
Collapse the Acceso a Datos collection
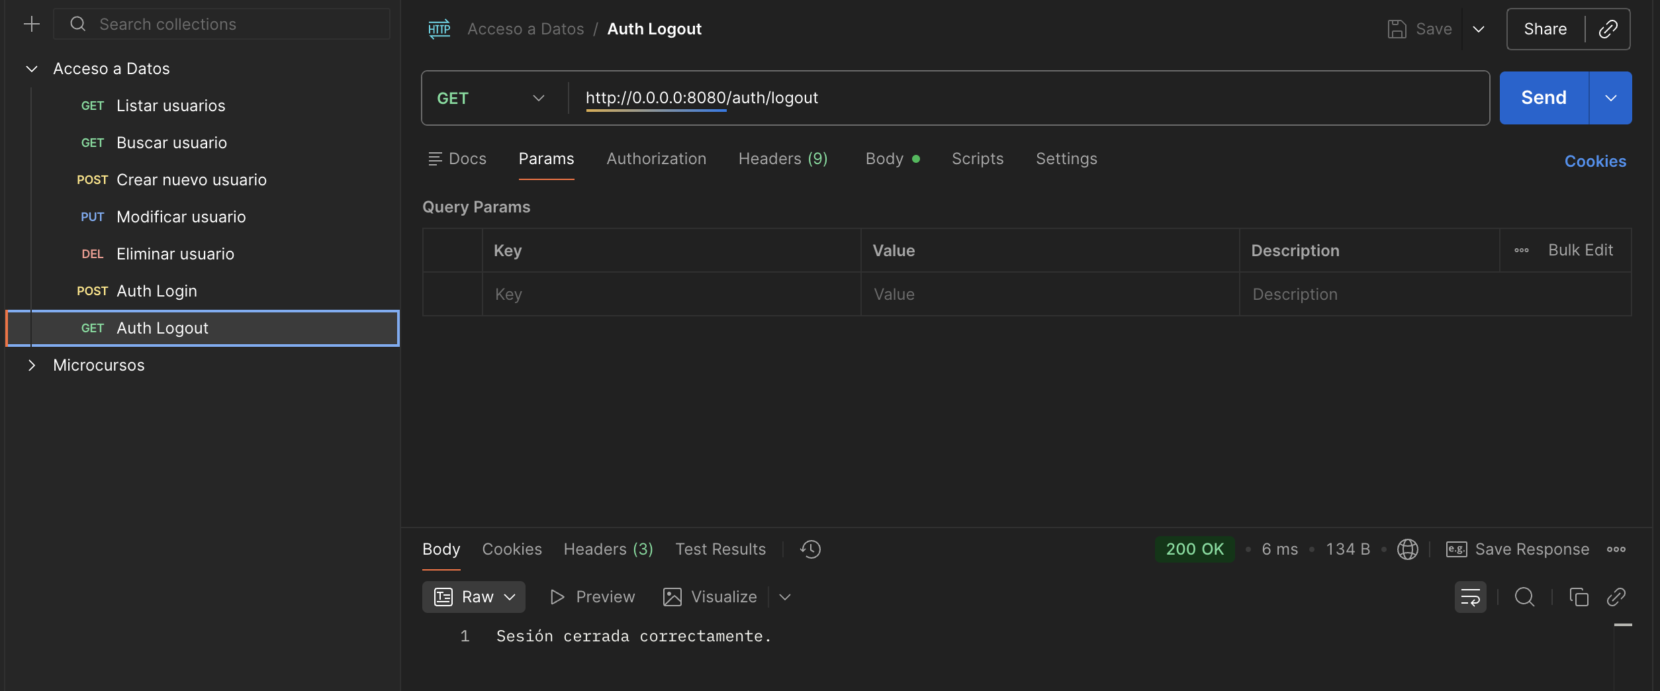pyautogui.click(x=31, y=69)
